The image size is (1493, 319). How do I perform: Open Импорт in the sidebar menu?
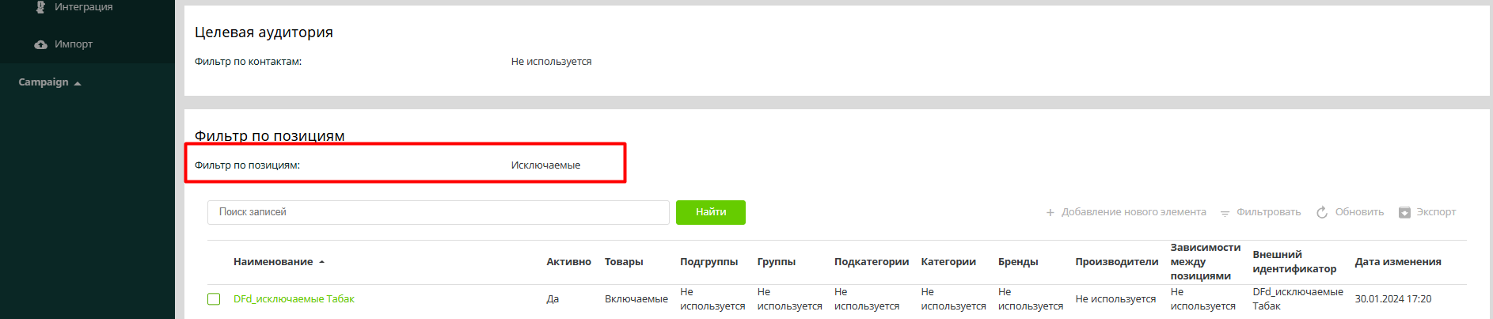point(74,44)
